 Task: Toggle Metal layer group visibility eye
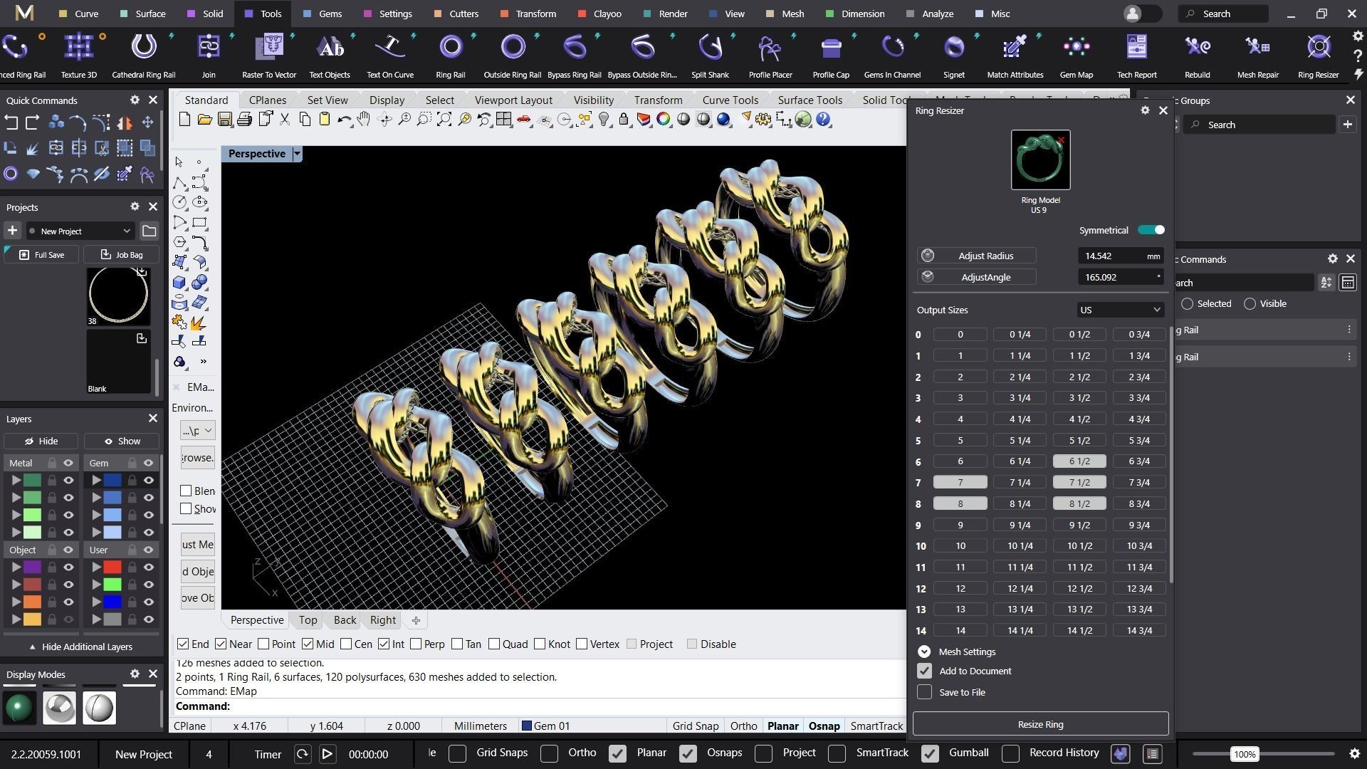[x=68, y=463]
